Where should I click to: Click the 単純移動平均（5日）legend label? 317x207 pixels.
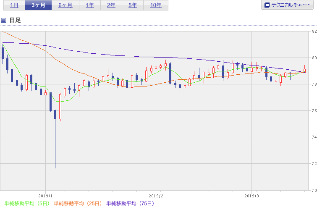27,203
